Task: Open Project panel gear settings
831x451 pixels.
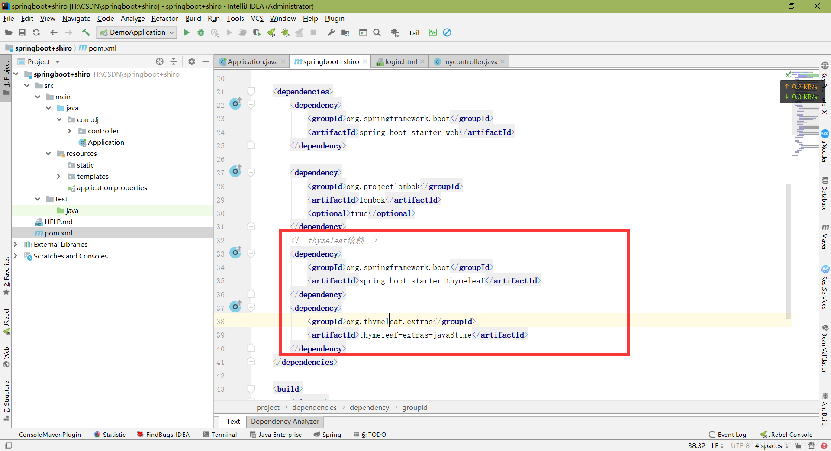Action: [192, 61]
